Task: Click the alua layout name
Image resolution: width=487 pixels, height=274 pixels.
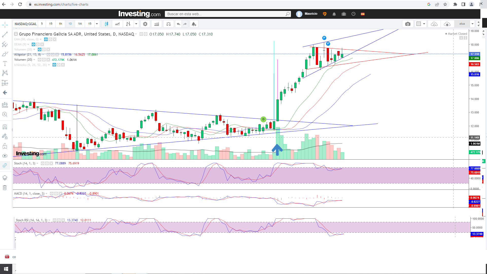Action: (462, 24)
